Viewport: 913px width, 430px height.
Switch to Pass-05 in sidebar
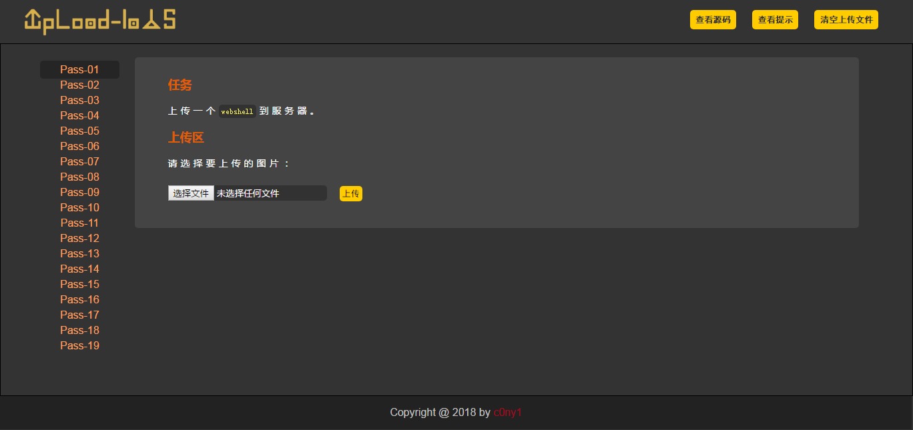(79, 131)
